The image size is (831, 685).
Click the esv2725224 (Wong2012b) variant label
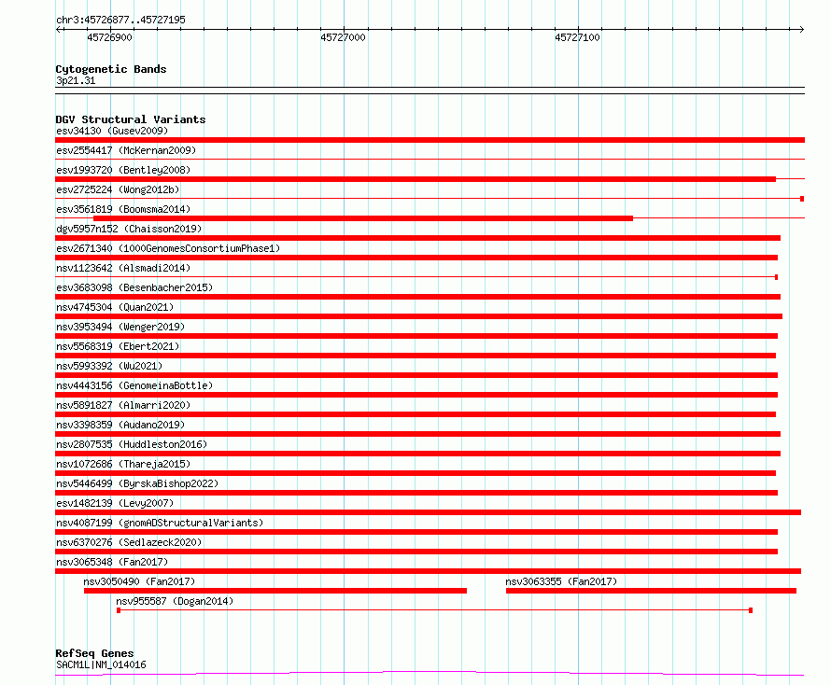pos(118,189)
